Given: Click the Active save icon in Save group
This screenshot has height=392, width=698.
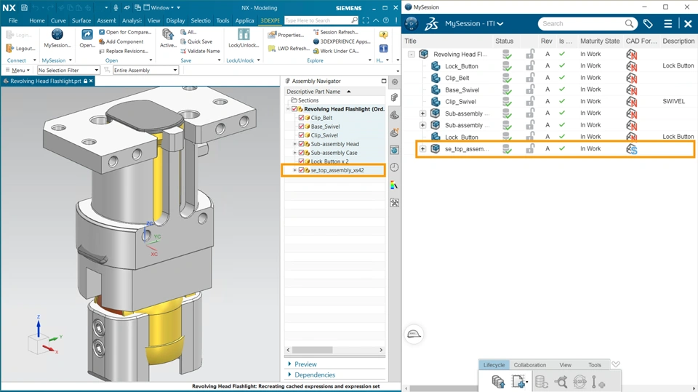Looking at the screenshot, I should pos(168,34).
